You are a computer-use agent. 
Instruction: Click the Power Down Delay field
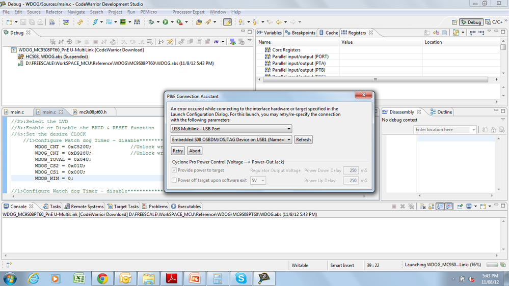pos(351,170)
